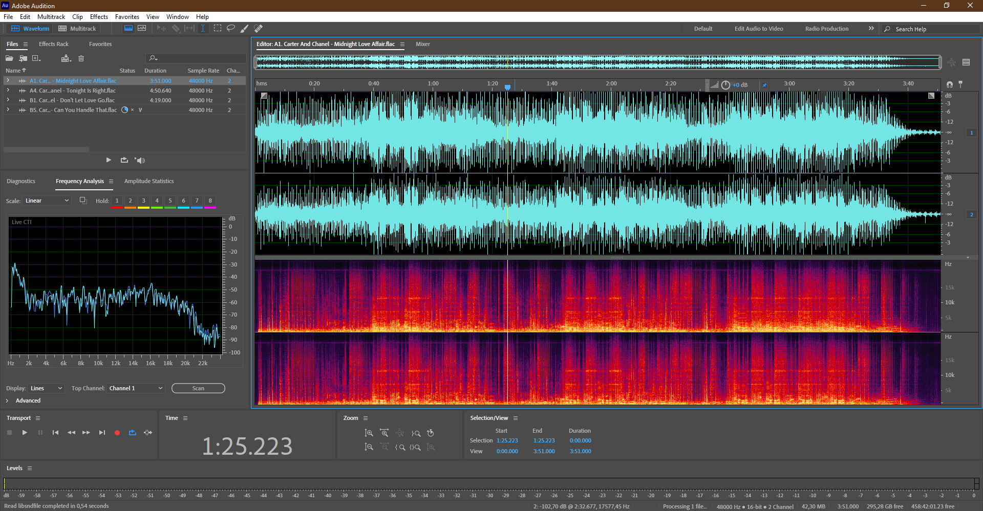Screen dimensions: 983x511
Task: Switch to Multitrack view
Action: pyautogui.click(x=77, y=29)
